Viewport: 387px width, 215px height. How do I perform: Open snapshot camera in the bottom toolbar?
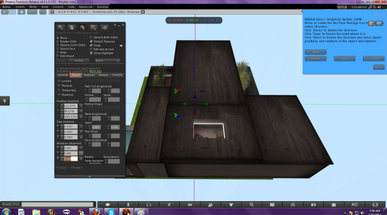(313, 204)
